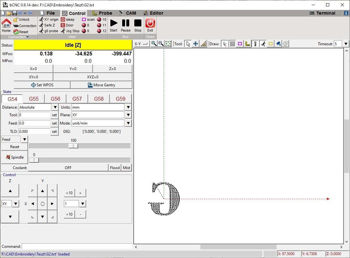Click the new file icon
The height and width of the screenshot is (258, 350).
pyautogui.click(x=3, y=13)
